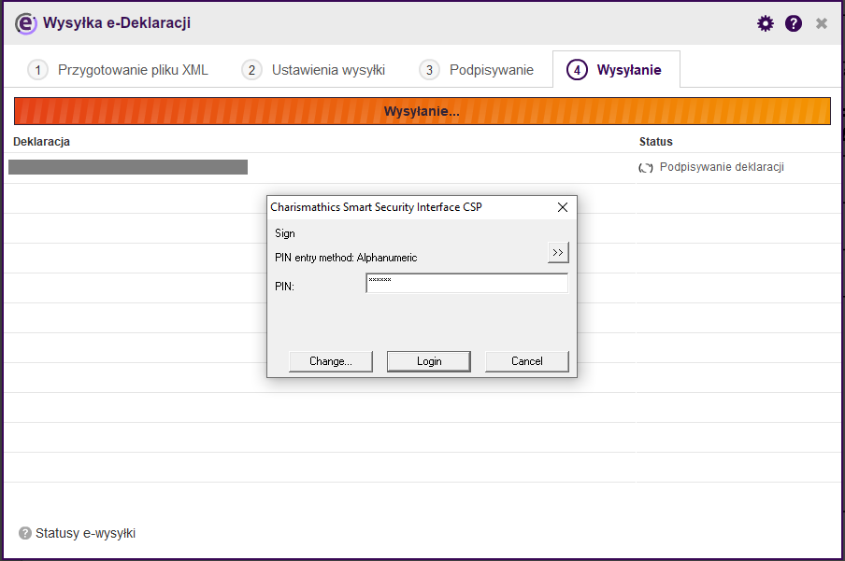Click the Charismathics Smart Security Interface title
Viewport: 845px width, 561px height.
click(376, 207)
